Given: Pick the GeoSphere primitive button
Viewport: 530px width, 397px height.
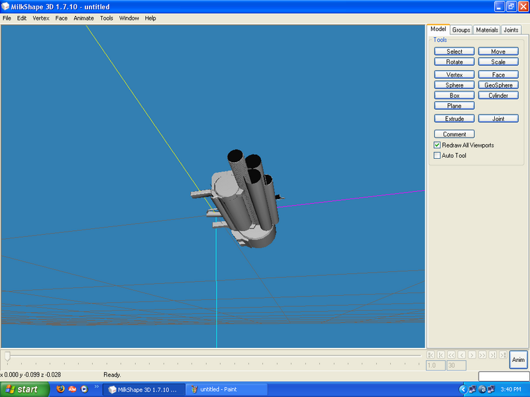Looking at the screenshot, I should 498,85.
